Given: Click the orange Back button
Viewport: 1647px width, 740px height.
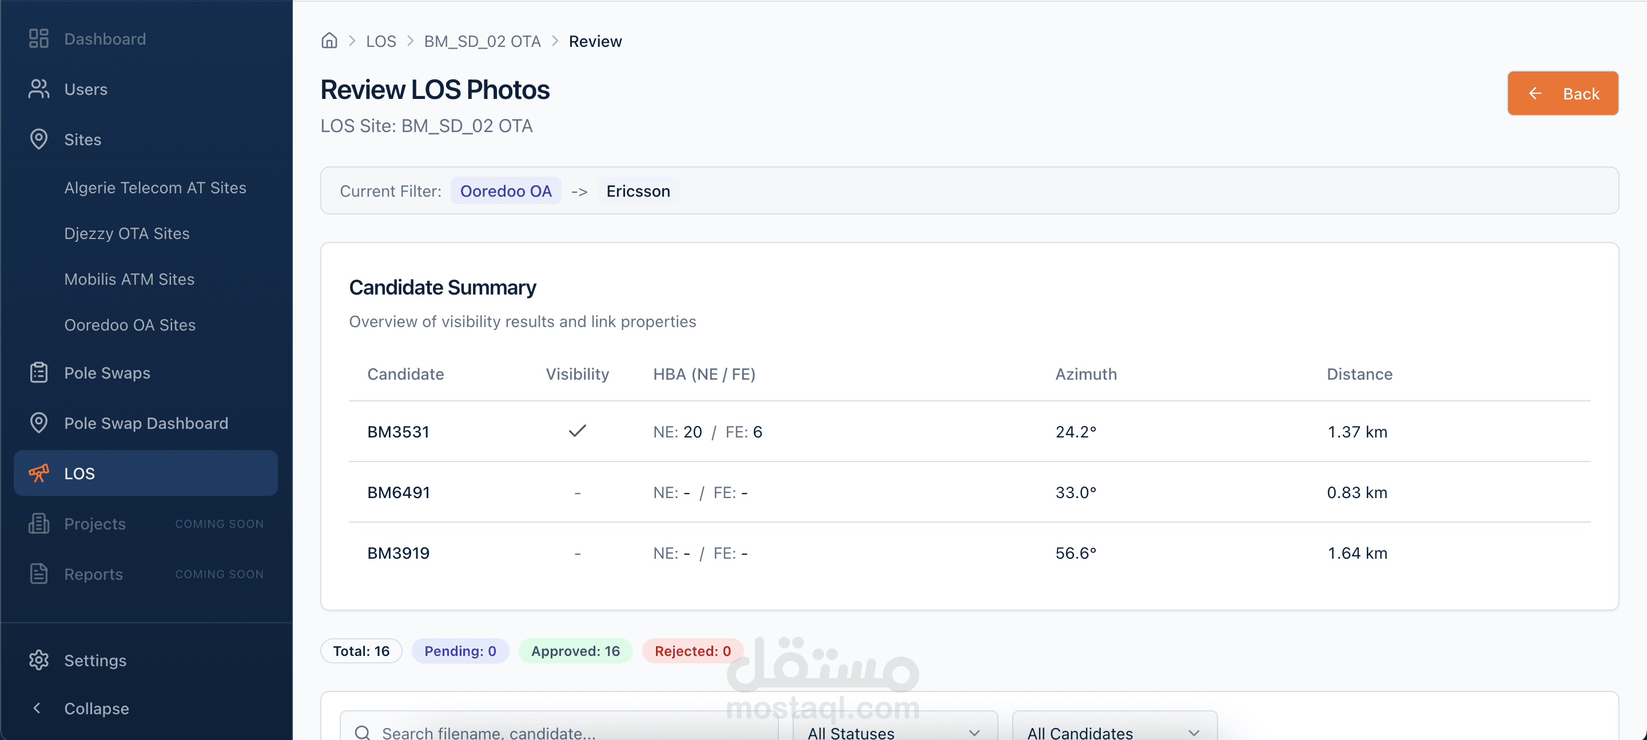Looking at the screenshot, I should [x=1562, y=93].
